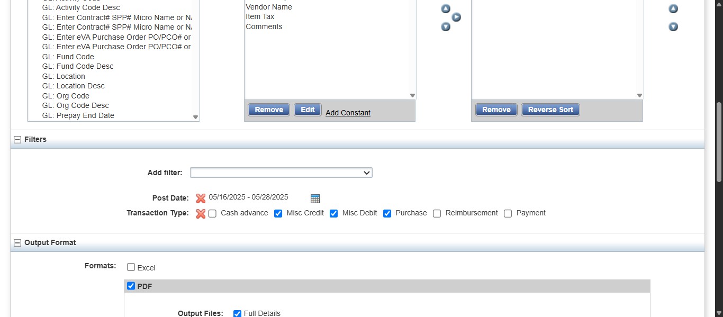Move selected column up with up arrow
Image resolution: width=723 pixels, height=317 pixels.
coord(446,8)
